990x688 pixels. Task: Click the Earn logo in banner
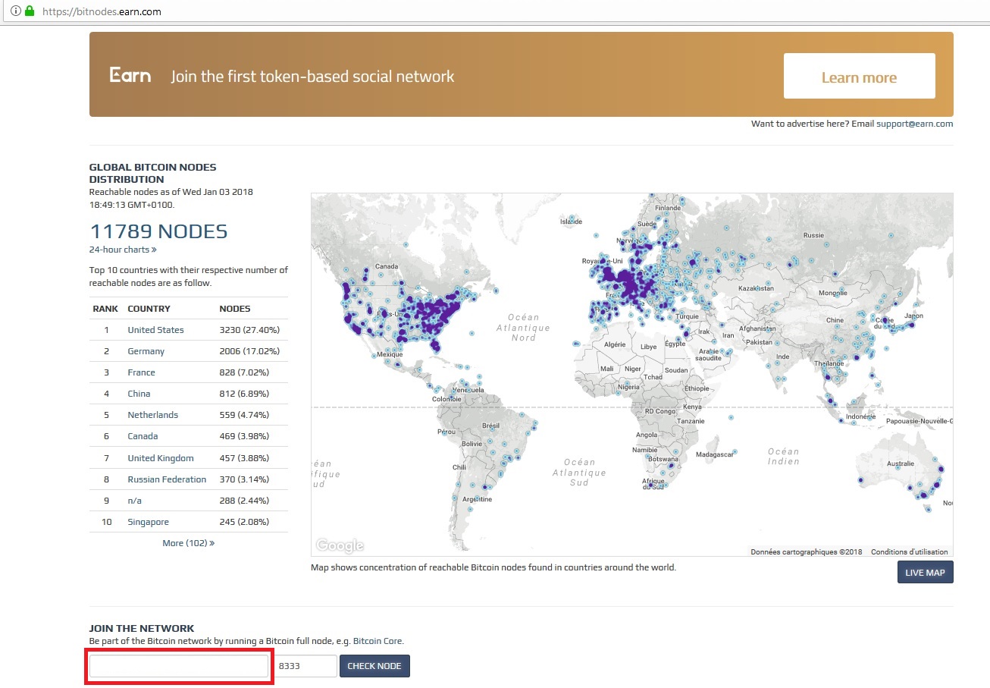click(130, 76)
